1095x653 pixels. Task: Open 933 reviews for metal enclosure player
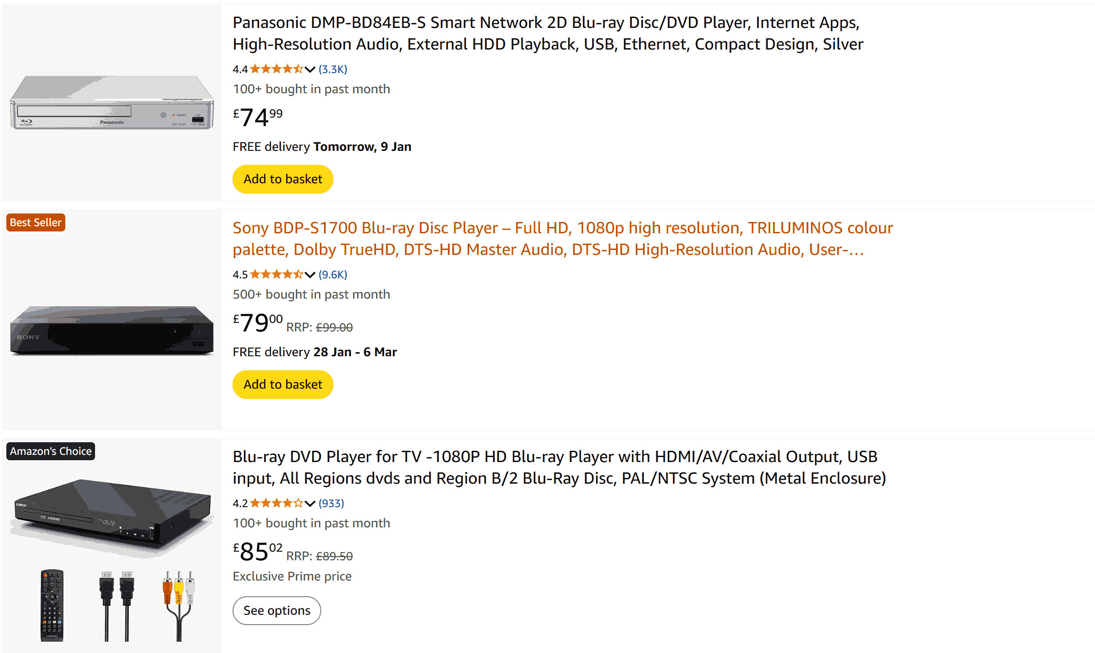coord(331,503)
